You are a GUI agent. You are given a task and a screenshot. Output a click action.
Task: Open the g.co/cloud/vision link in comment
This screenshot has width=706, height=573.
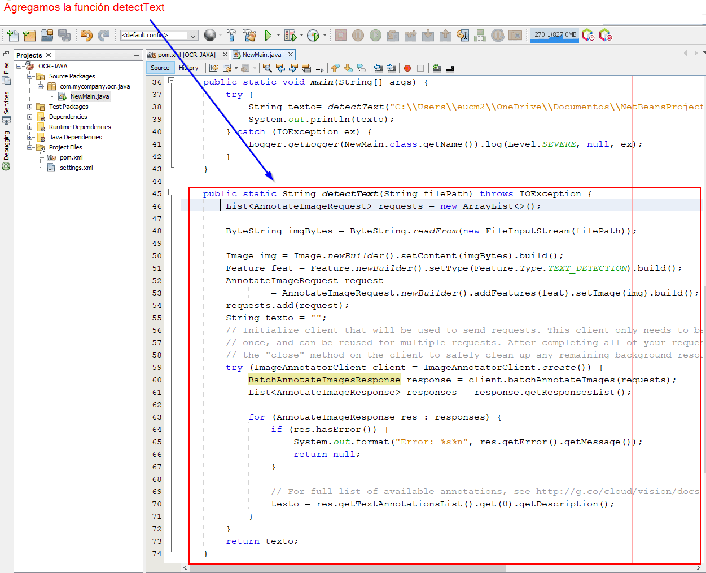[x=617, y=491]
